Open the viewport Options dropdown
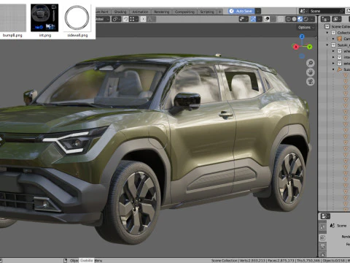Viewport: 350px width, 263px height. click(306, 27)
